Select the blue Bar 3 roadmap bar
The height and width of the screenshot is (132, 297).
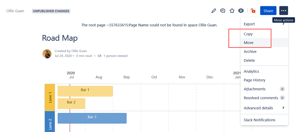pos(92,118)
